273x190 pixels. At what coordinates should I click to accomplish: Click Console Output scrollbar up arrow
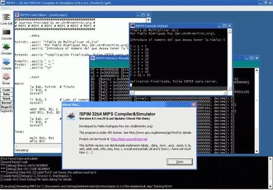click(229, 31)
